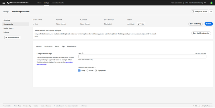215x108 pixels.
Task: Click the Tags help question-mark icon
Action: point(82,54)
